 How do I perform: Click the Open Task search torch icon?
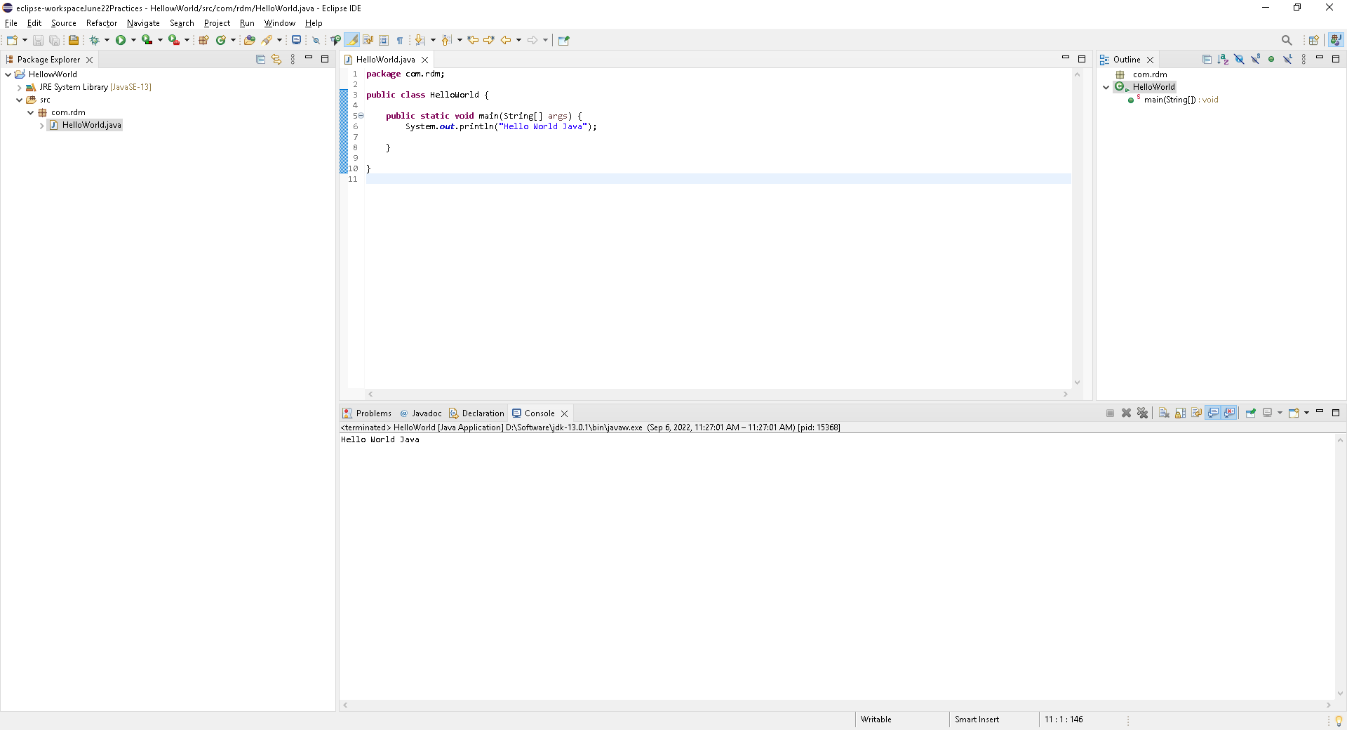click(x=267, y=40)
